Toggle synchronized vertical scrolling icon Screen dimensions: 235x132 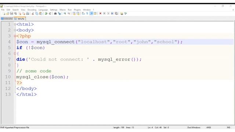pos(74,14)
